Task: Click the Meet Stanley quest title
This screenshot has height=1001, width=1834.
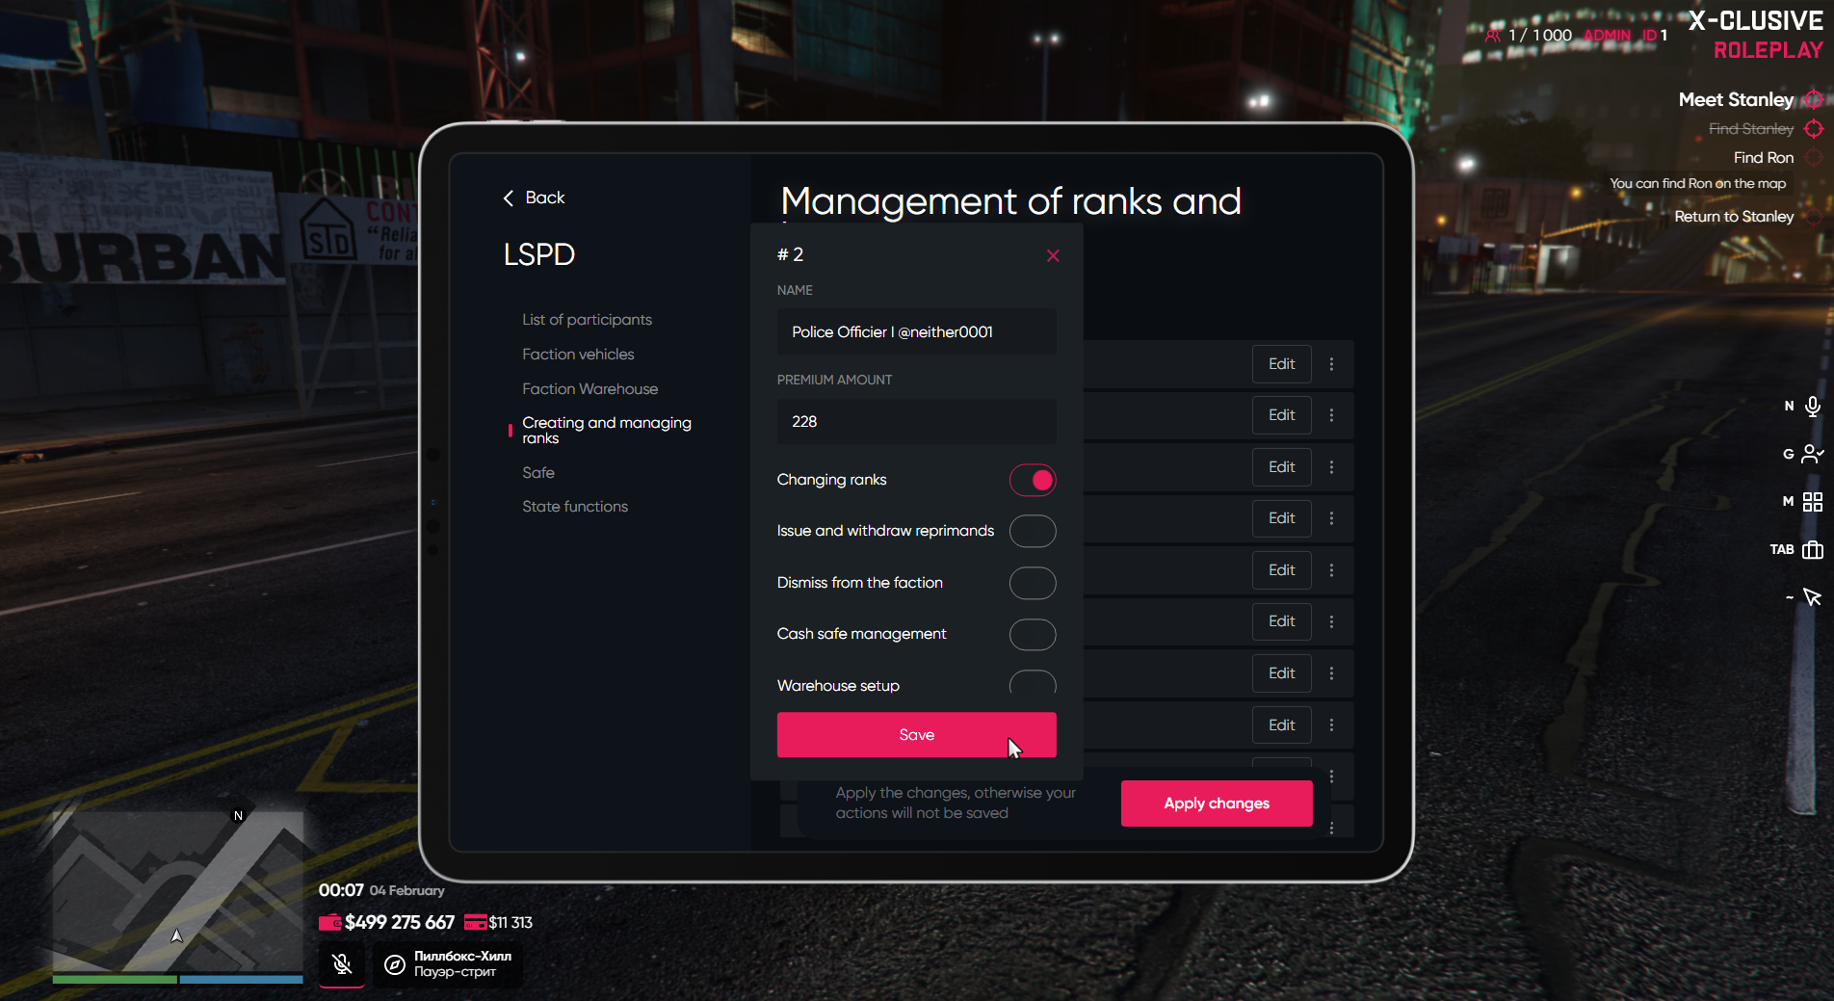Action: [x=1736, y=99]
